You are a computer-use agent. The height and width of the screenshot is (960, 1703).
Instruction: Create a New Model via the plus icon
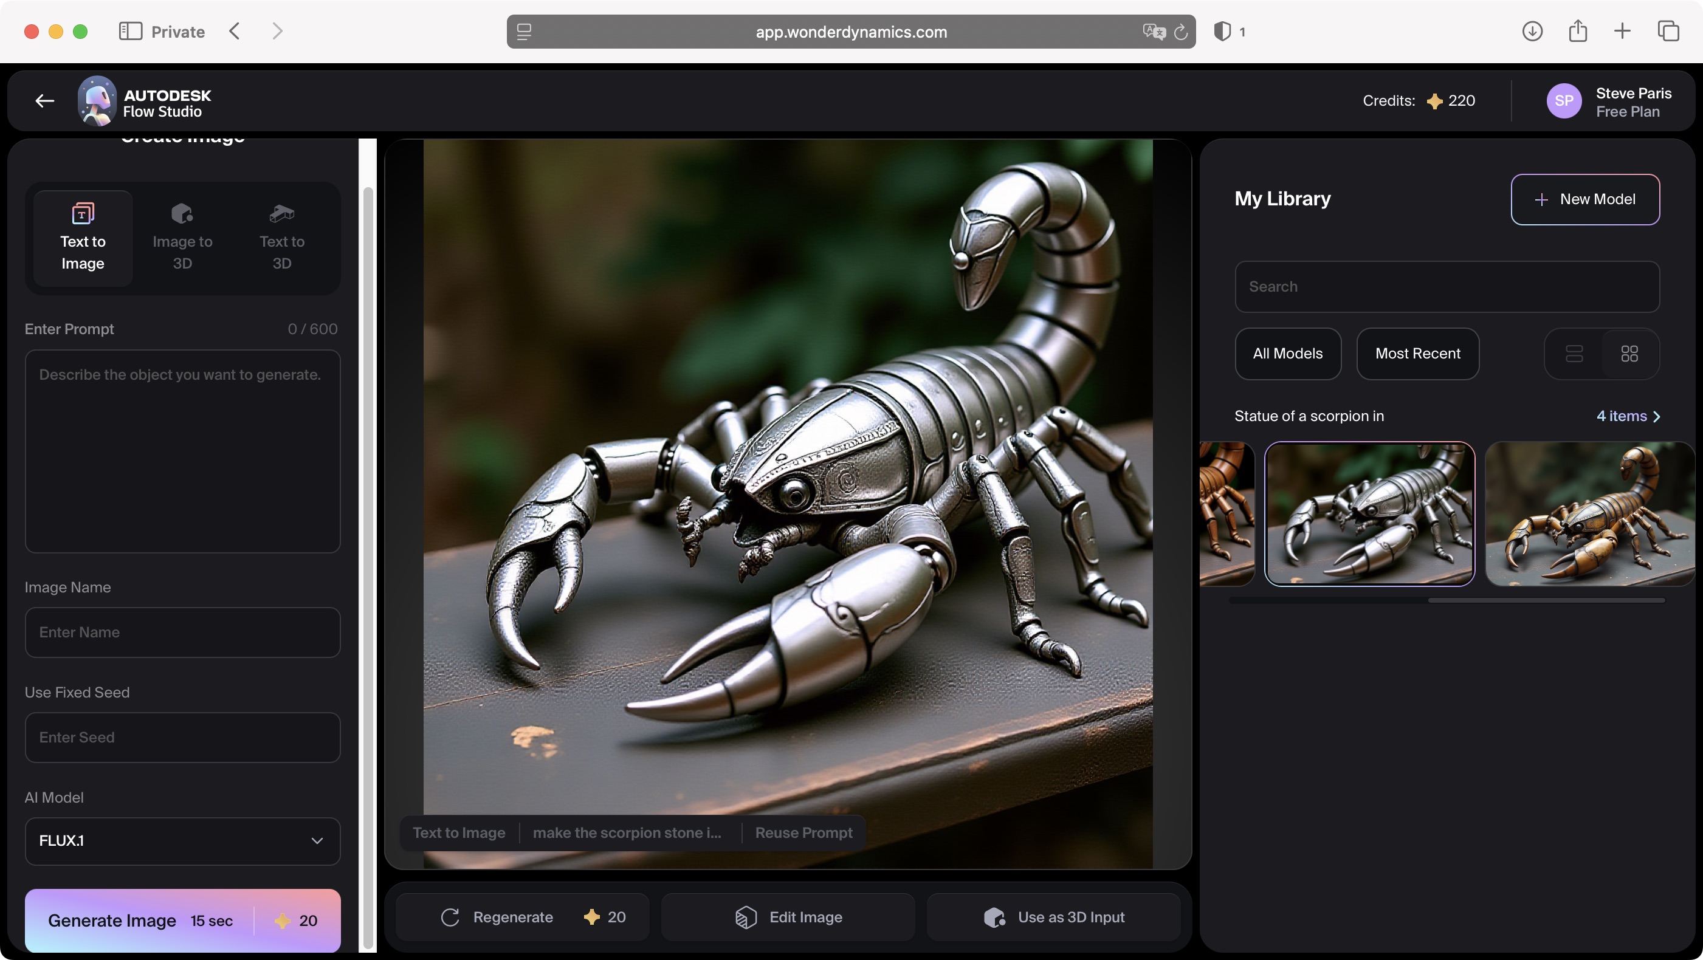pyautogui.click(x=1542, y=199)
